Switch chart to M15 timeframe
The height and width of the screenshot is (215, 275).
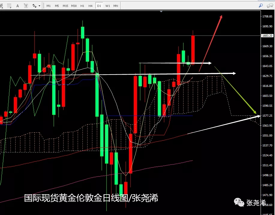65,6
